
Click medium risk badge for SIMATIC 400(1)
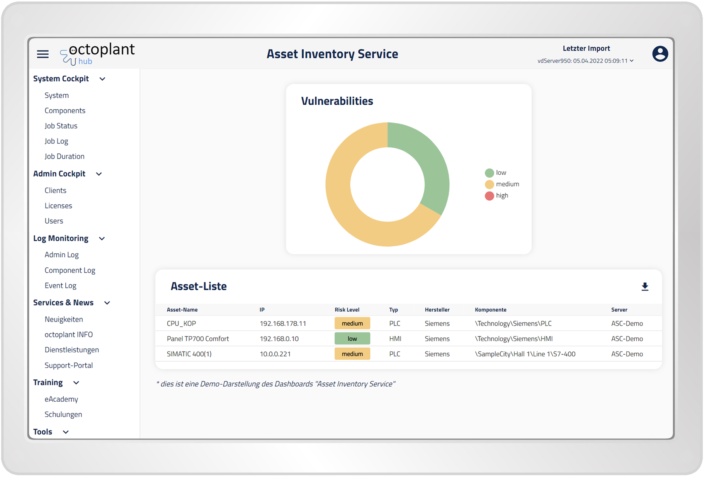pos(352,354)
